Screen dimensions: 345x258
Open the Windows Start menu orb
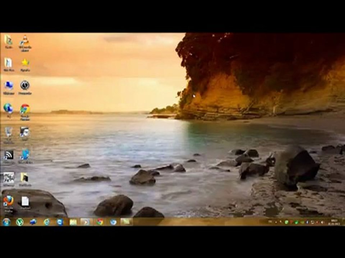(x=6, y=222)
